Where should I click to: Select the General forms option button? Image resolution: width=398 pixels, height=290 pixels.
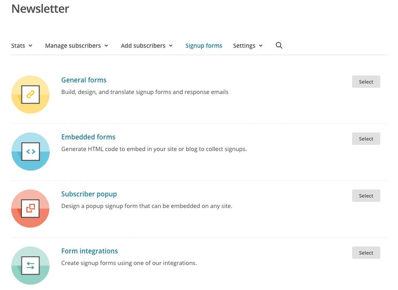[x=366, y=82]
